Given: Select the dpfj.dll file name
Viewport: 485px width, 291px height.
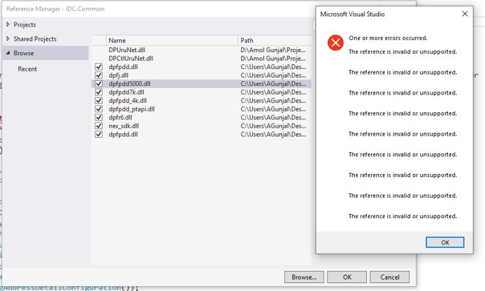Looking at the screenshot, I should coord(118,75).
